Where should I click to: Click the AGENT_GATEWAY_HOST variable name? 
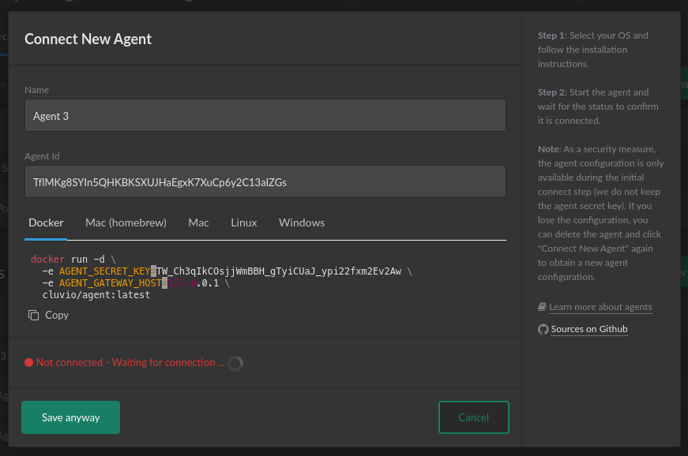pos(110,283)
